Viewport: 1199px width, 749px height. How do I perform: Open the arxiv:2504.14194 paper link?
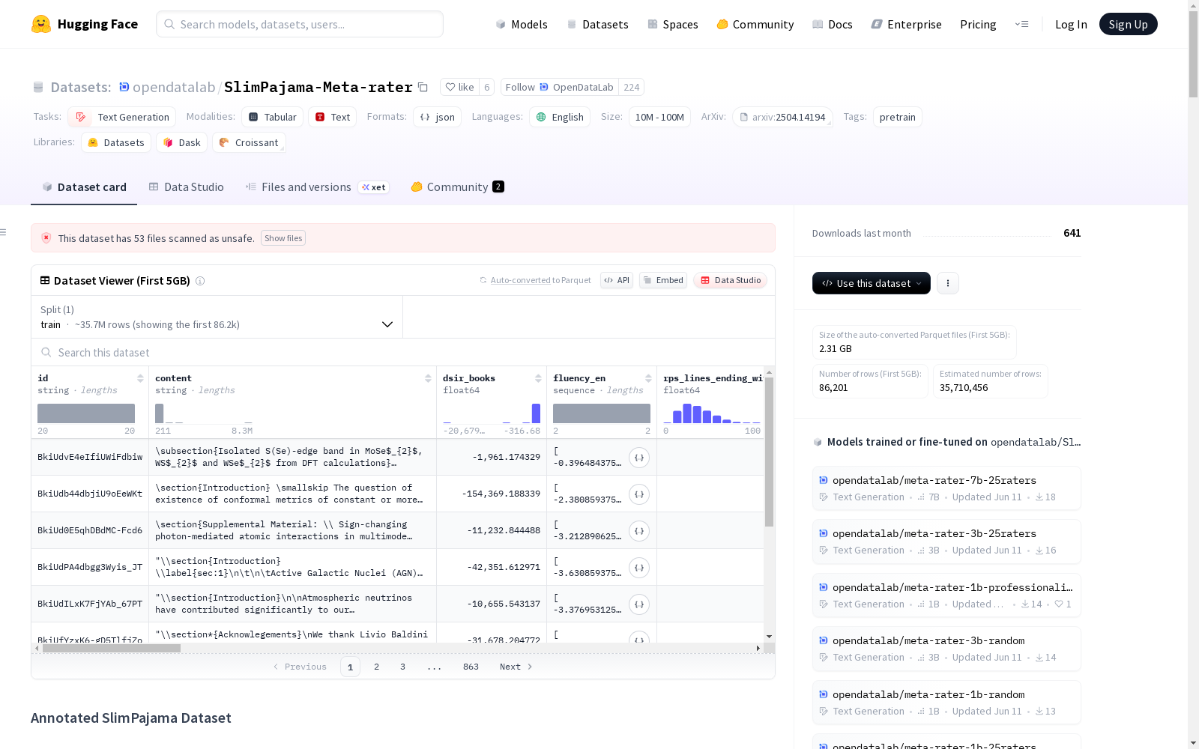782,117
